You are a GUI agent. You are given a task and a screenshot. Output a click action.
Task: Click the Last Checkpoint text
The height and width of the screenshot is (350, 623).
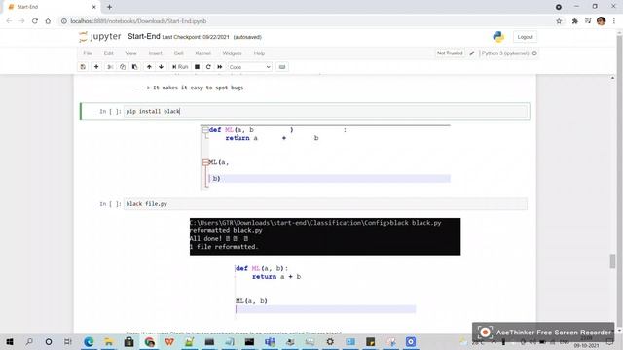(196, 37)
